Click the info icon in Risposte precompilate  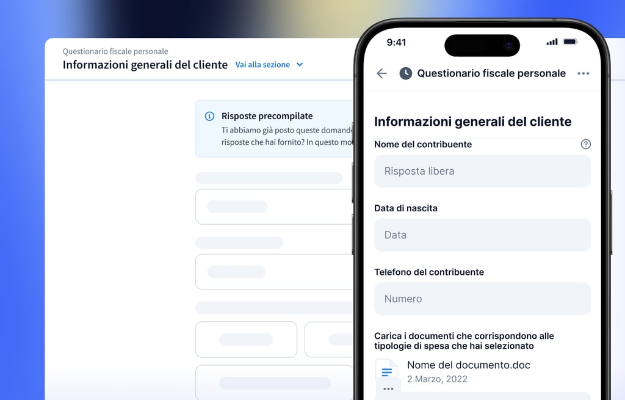(x=209, y=116)
